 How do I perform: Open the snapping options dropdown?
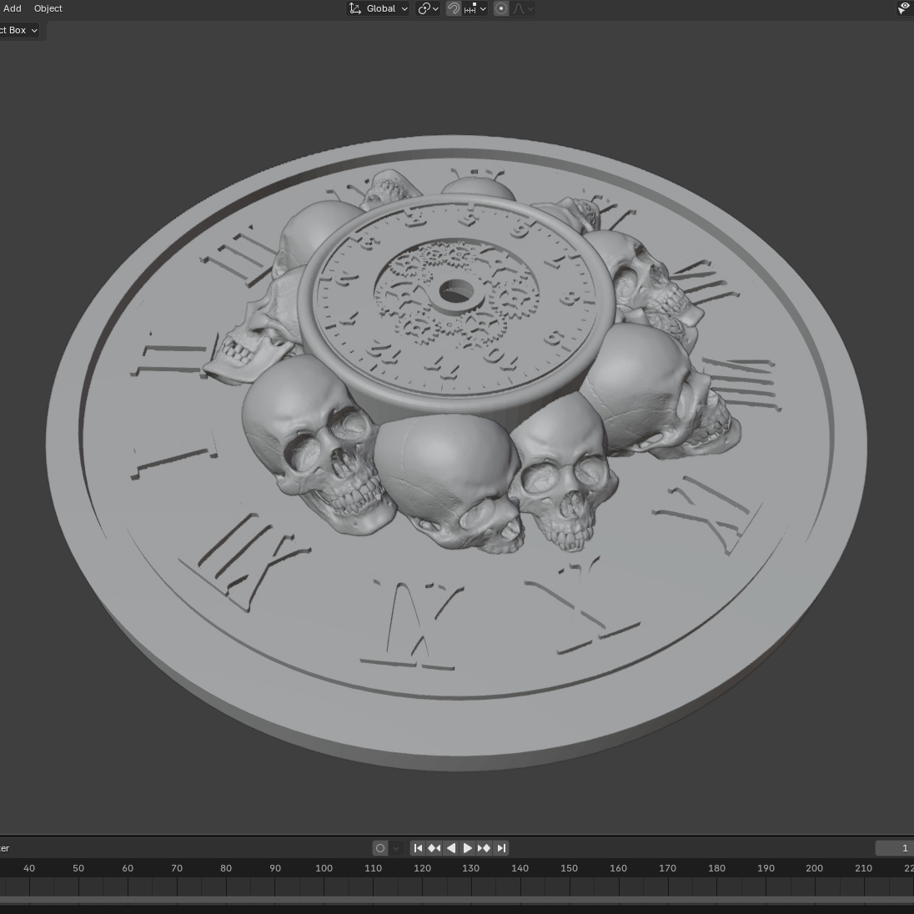[475, 8]
